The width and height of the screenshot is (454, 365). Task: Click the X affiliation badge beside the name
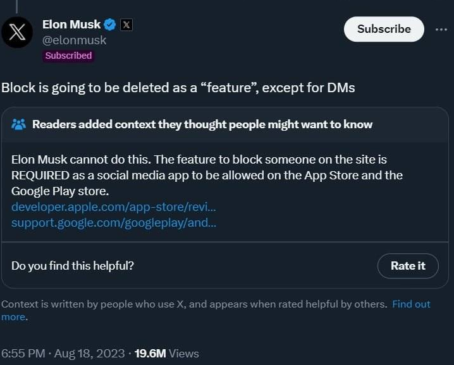point(126,25)
